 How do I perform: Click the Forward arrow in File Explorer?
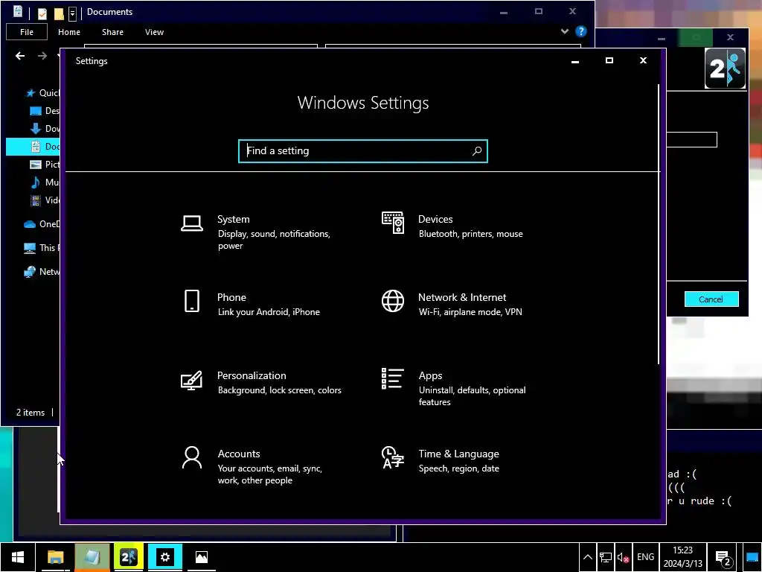[x=42, y=56]
